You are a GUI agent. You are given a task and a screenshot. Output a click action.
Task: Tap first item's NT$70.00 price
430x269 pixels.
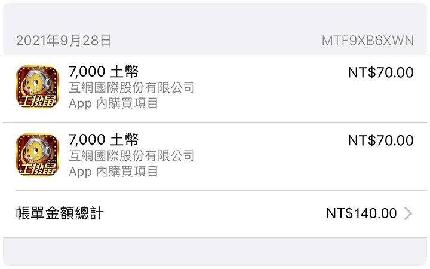tap(380, 72)
